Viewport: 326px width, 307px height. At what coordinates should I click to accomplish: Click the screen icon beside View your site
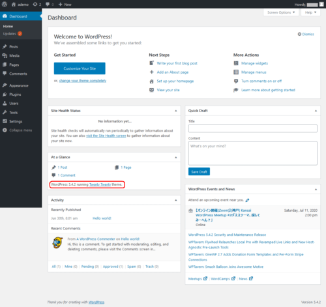pos(151,90)
